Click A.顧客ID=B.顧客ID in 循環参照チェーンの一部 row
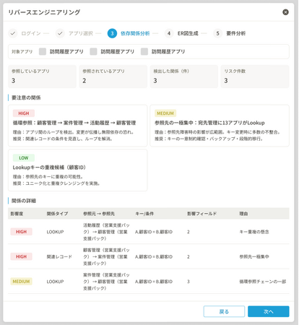This screenshot has height=325, width=299. pyautogui.click(x=154, y=282)
